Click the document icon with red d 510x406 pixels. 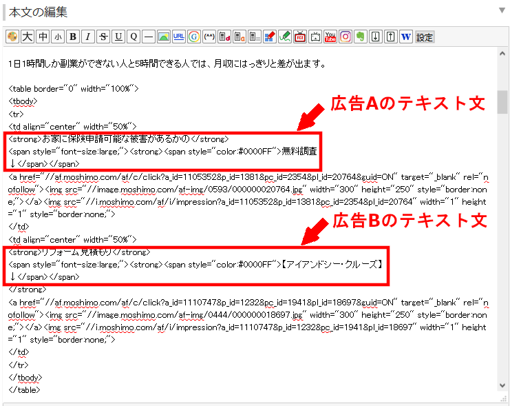224,37
